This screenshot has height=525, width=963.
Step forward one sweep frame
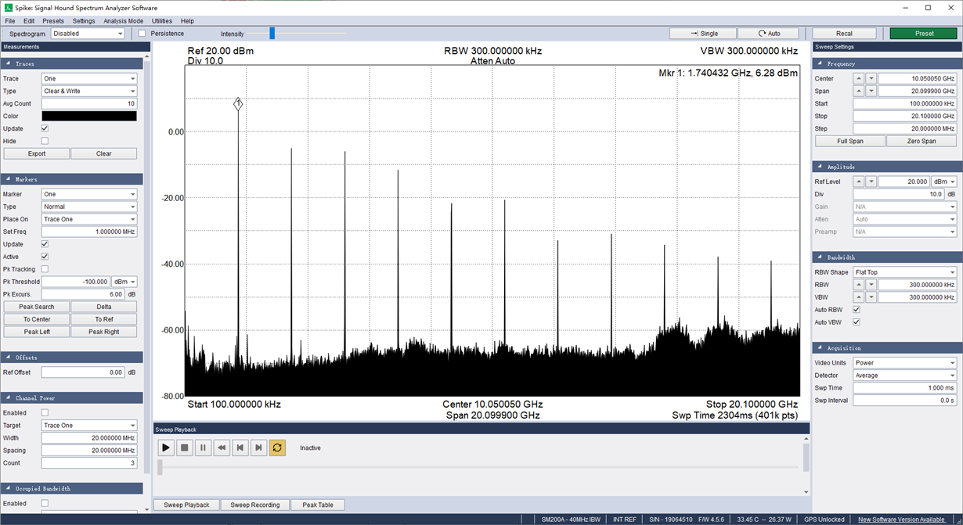pos(258,448)
